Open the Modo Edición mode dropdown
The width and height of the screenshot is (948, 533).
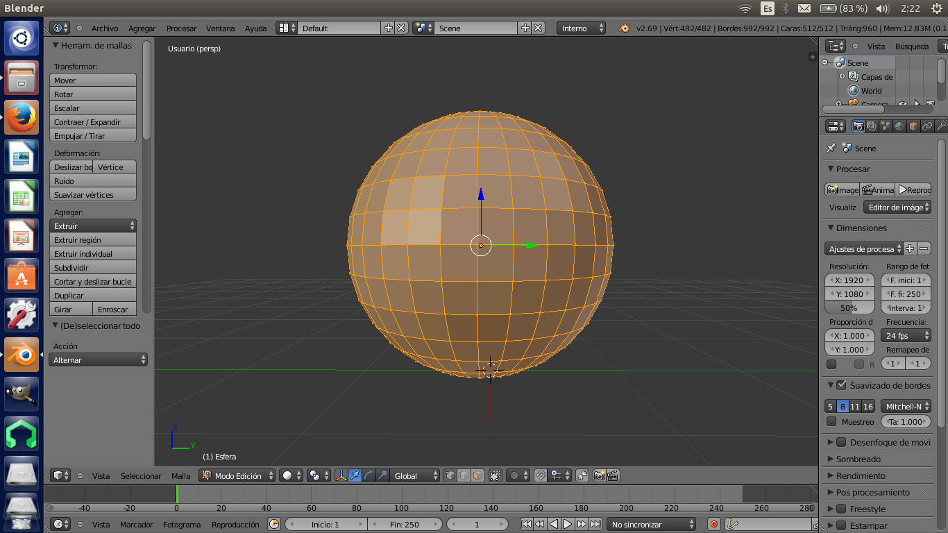237,476
